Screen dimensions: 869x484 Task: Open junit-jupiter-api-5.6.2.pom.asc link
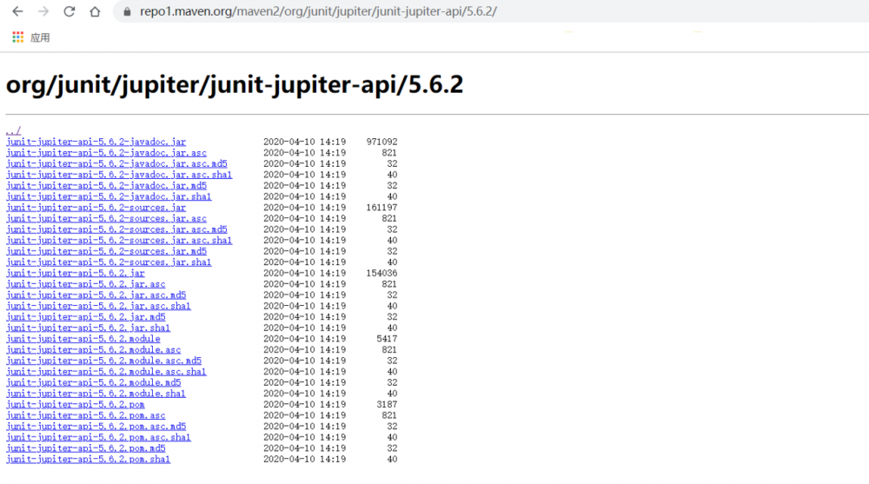85,416
